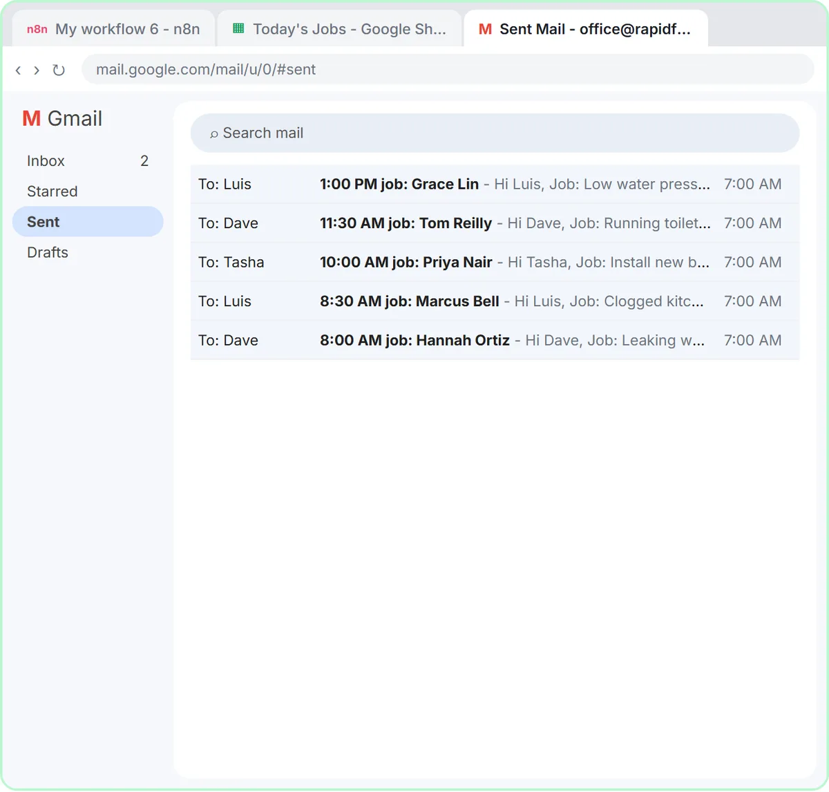
Task: Open the 8:30 AM job: Marcus Bell email
Action: [x=495, y=301]
